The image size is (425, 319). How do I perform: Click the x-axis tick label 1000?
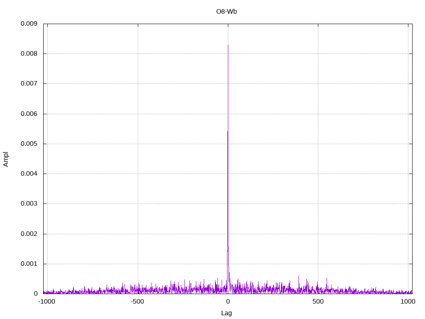tap(408, 302)
